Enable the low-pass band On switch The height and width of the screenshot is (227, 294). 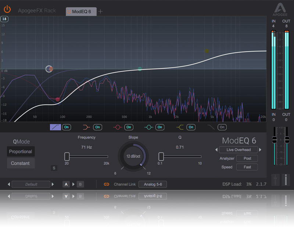point(222,127)
